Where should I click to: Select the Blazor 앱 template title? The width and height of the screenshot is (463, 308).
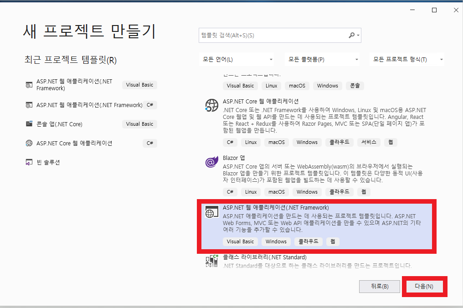tap(234, 158)
